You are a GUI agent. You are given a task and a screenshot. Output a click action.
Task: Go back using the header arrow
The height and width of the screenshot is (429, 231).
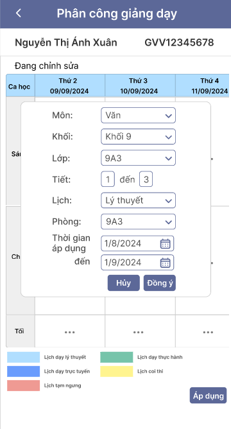[x=19, y=13]
